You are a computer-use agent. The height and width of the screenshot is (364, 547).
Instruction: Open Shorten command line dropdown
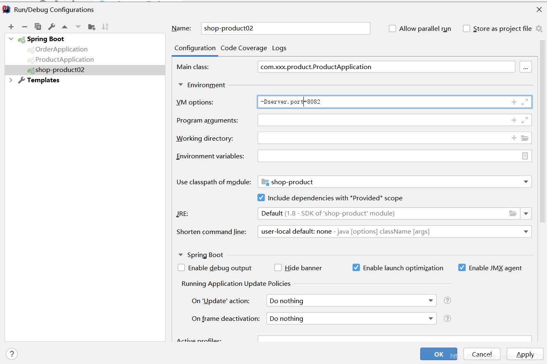(394, 232)
